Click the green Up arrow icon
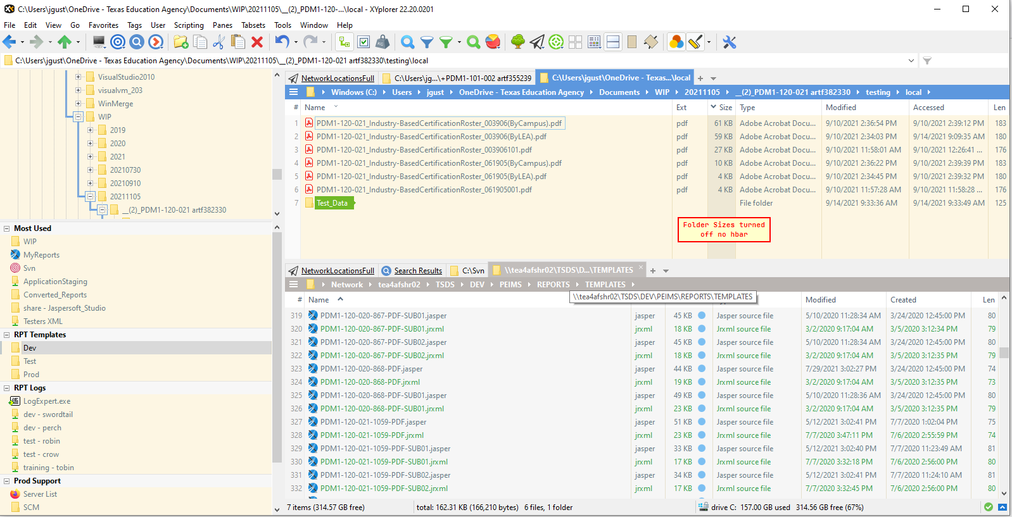This screenshot has height=517, width=1012. [64, 42]
